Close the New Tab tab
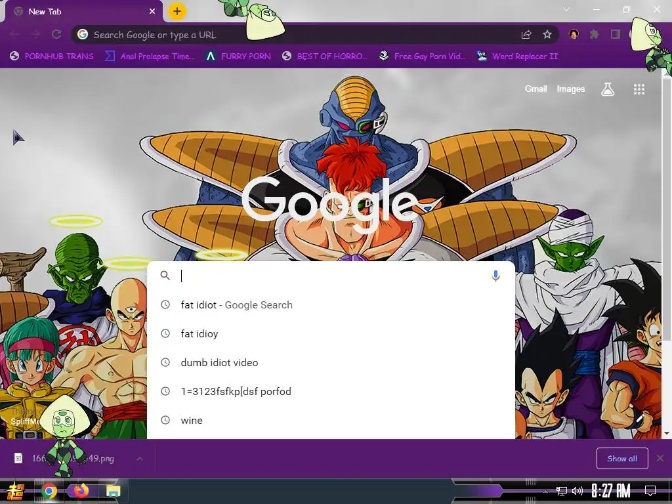Viewport: 672px width, 504px height. [152, 12]
